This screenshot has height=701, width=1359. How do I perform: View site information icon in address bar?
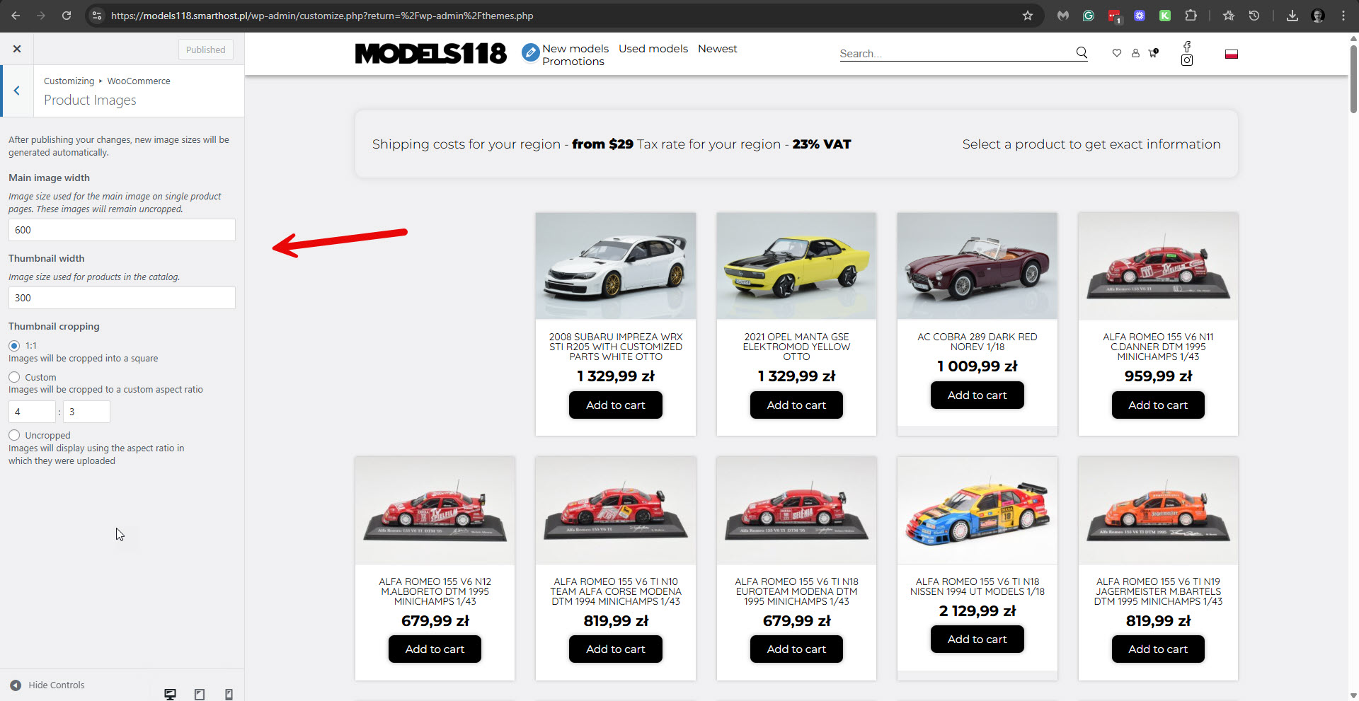(x=97, y=16)
